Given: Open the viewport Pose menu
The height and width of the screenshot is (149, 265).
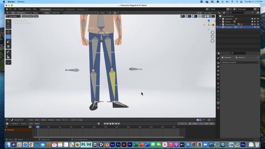Looking at the screenshot, I should pos(36,17).
